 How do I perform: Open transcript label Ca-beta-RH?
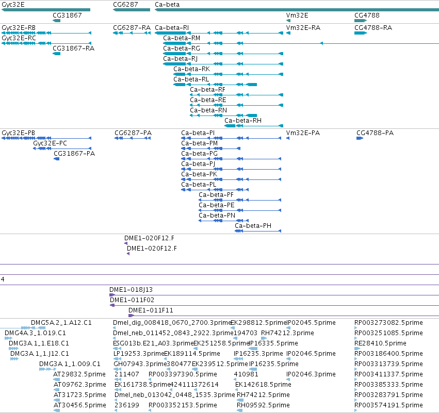coord(243,121)
